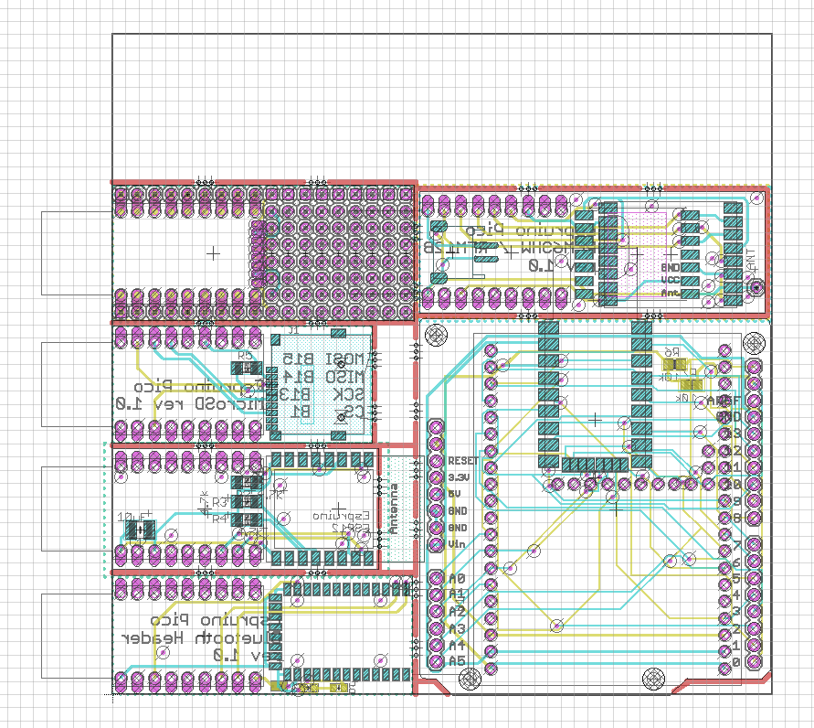The width and height of the screenshot is (814, 728).
Task: Click the vertical Antenna label
Action: (x=394, y=509)
